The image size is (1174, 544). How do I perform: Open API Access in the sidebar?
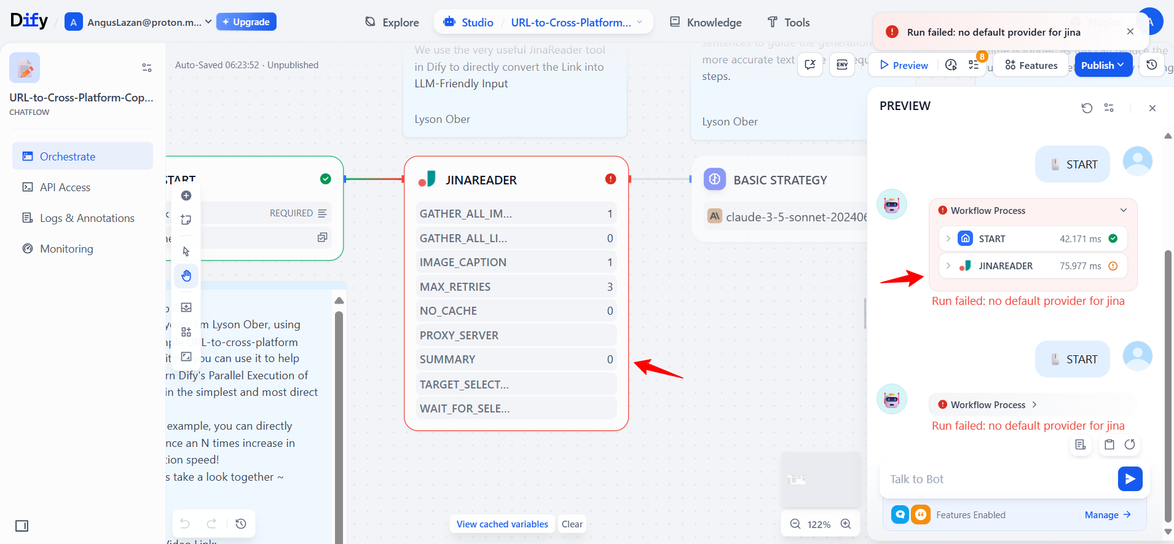click(x=82, y=187)
